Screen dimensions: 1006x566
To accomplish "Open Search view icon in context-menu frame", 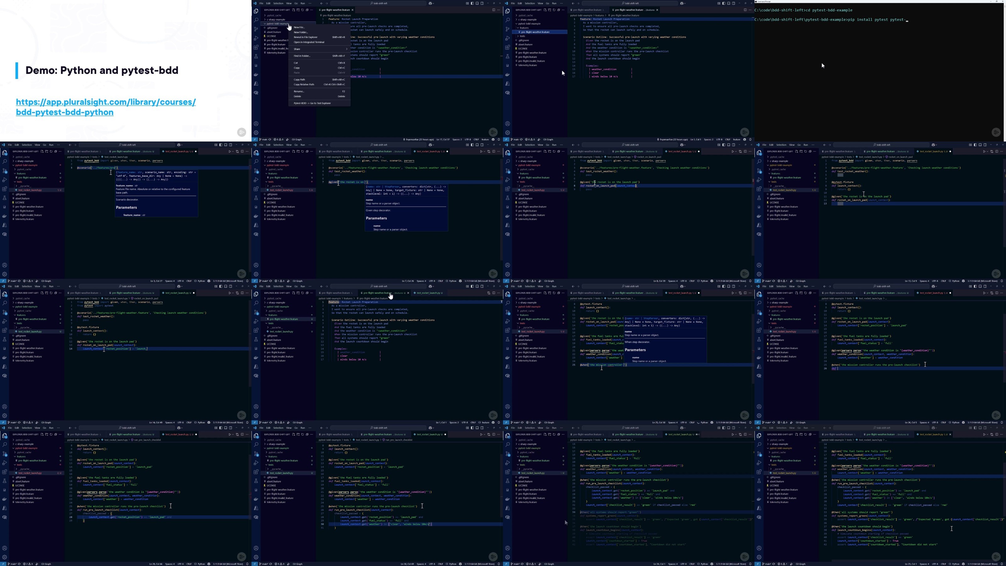I will [x=256, y=20].
